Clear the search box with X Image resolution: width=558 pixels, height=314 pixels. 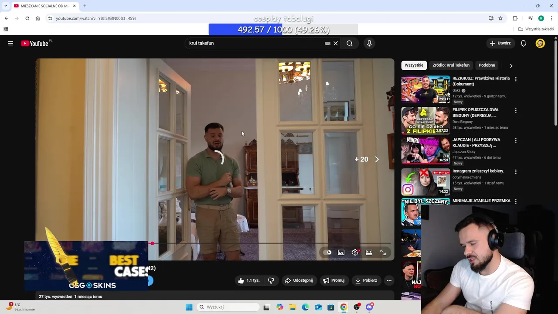tap(336, 43)
